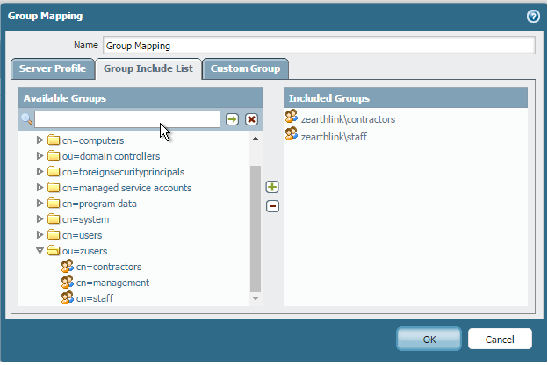This screenshot has width=548, height=365.
Task: Open the Custom Group tab
Action: (x=245, y=68)
